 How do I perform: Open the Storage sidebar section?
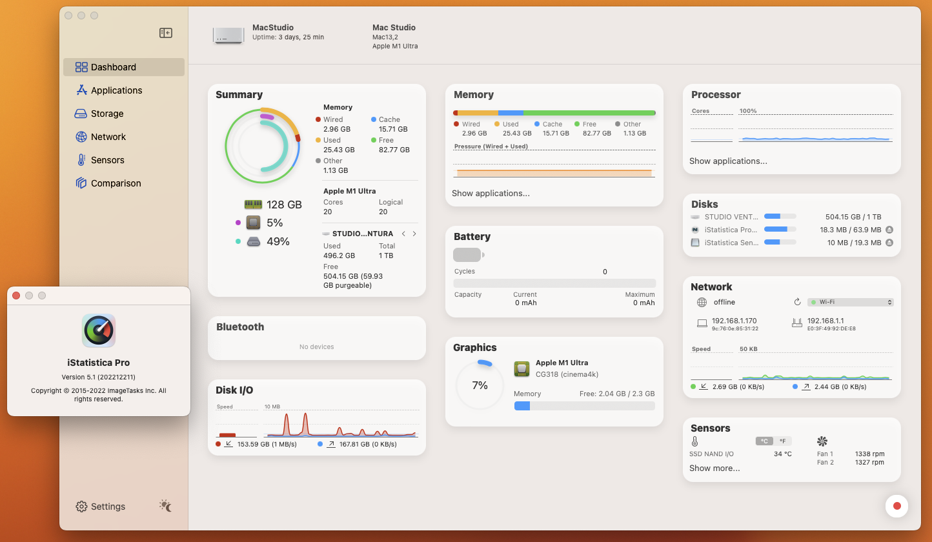click(x=106, y=114)
